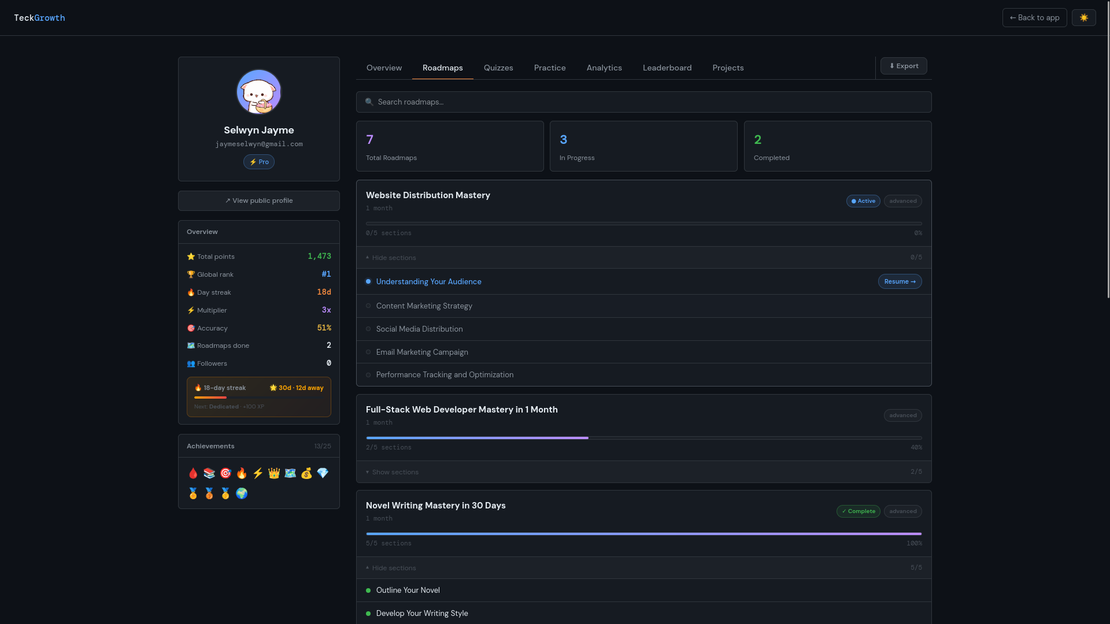Click the crown achievement badge
Image resolution: width=1110 pixels, height=624 pixels.
(274, 474)
